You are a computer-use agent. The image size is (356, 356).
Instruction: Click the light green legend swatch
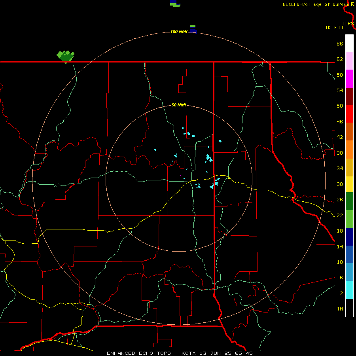[x=349, y=219]
